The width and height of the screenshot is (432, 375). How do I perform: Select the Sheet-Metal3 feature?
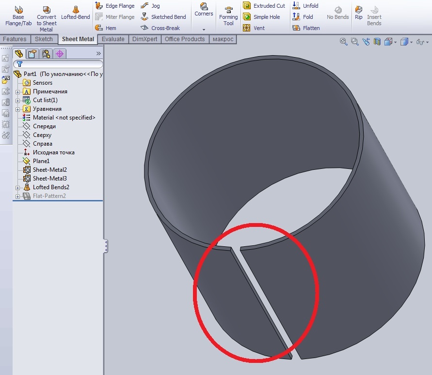click(x=45, y=179)
